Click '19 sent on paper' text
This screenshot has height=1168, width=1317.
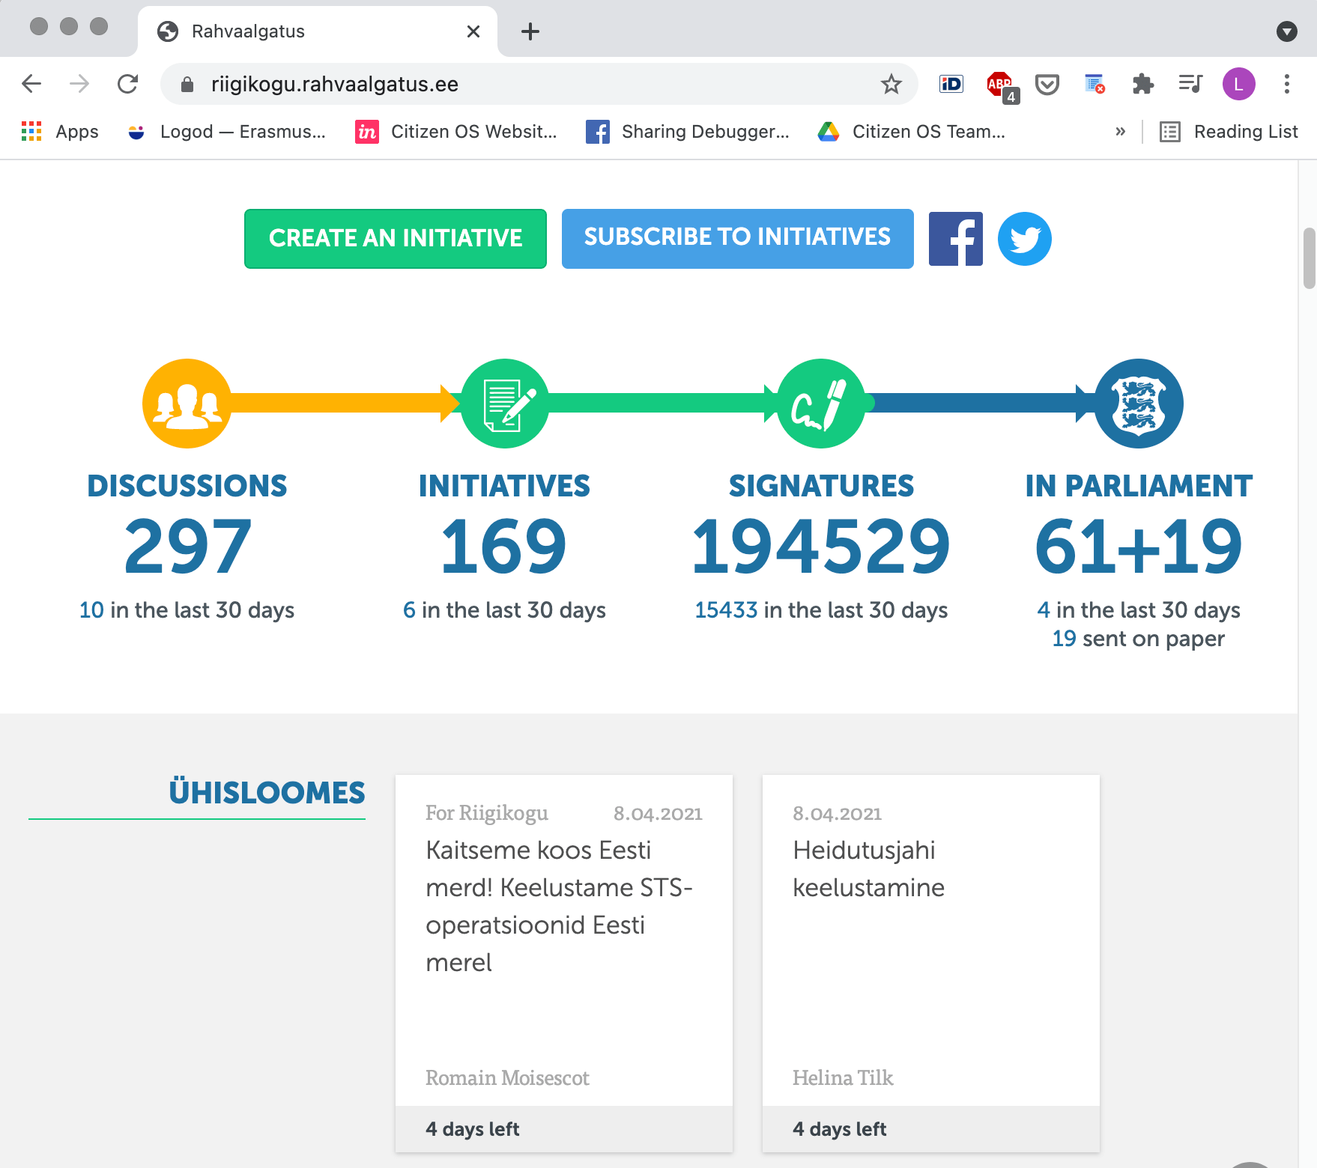[1139, 639]
